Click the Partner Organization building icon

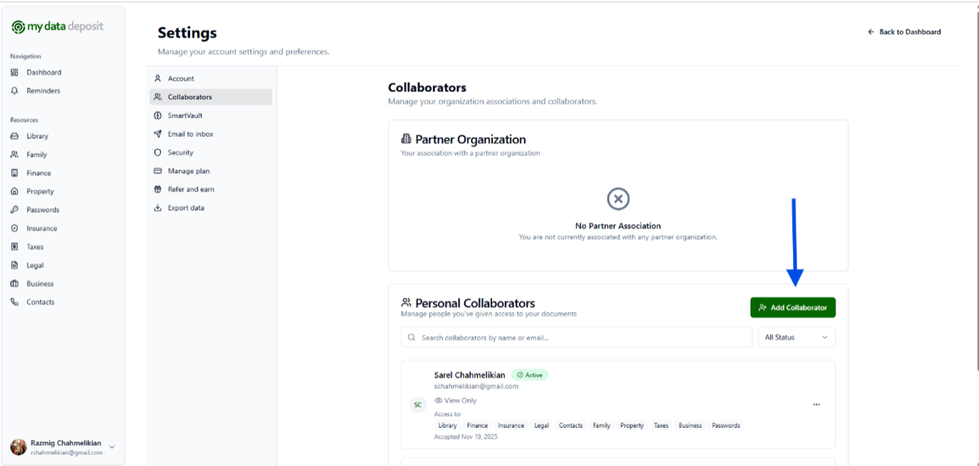[x=406, y=139]
